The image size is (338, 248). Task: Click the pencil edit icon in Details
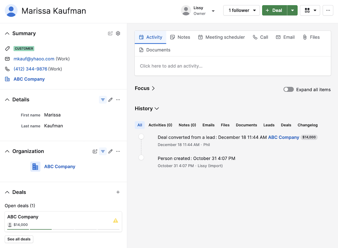point(111,100)
